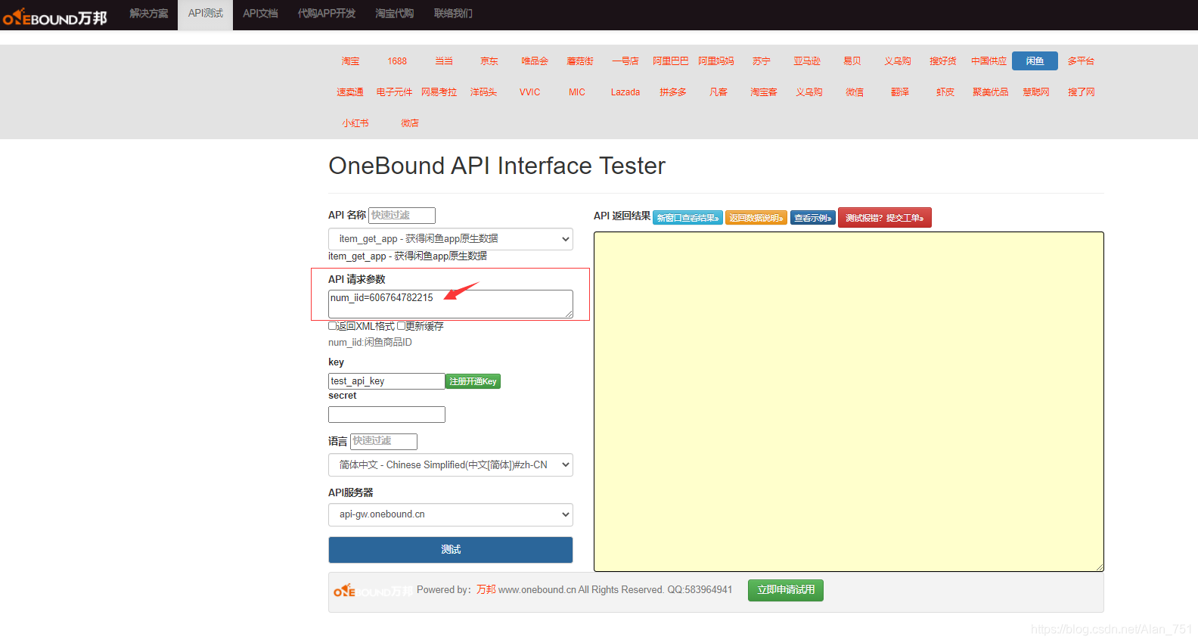This screenshot has height=643, width=1198.
Task: Open the 解决方案 menu item
Action: coord(149,14)
